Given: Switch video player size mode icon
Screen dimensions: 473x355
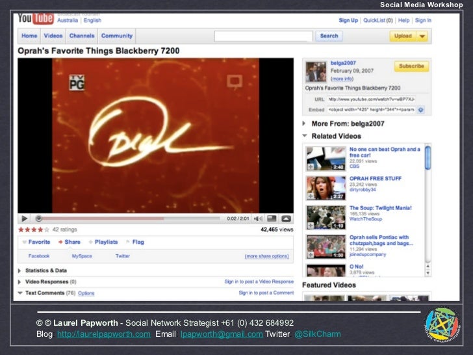Looking at the screenshot, I should click(x=272, y=218).
